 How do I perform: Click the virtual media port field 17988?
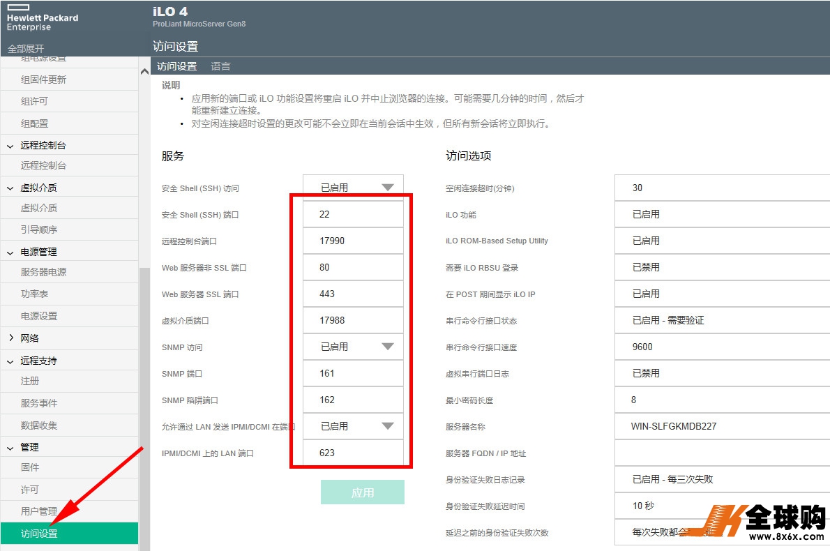(x=353, y=320)
